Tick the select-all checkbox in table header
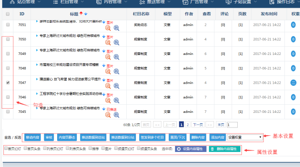Image resolution: width=300 pixels, height=167 pixels. pos(8,14)
